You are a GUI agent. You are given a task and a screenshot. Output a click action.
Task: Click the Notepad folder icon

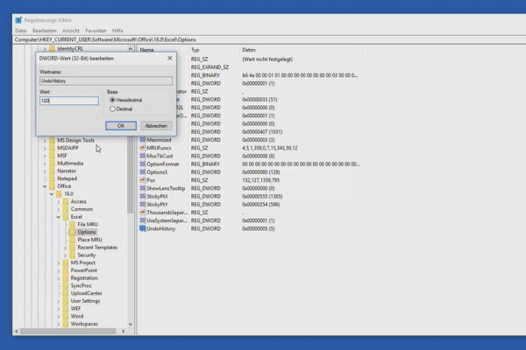[x=52, y=178]
